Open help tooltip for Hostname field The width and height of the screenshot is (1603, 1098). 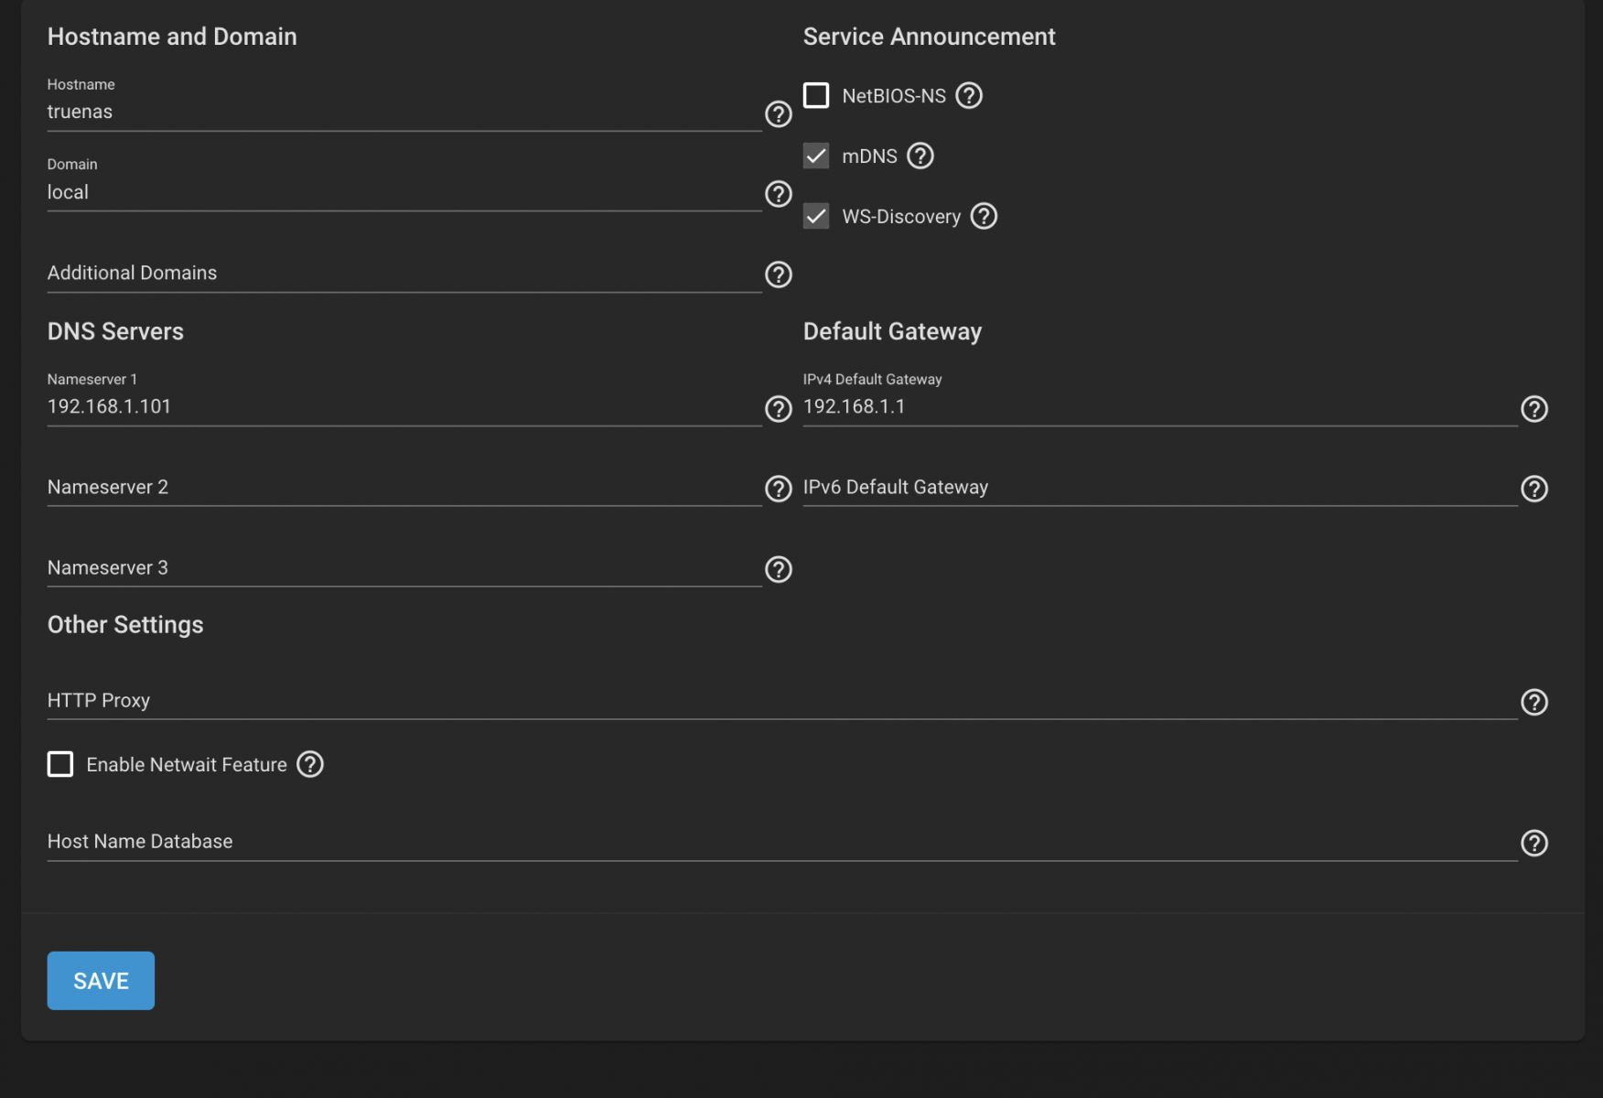(x=778, y=114)
